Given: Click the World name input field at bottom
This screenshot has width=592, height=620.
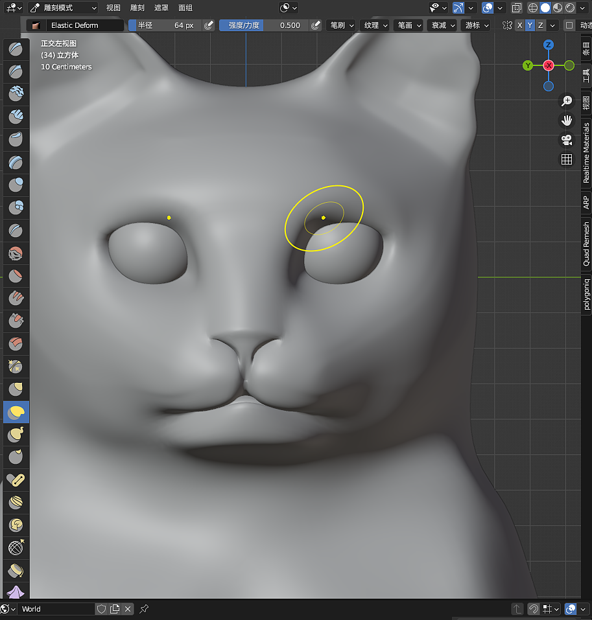Looking at the screenshot, I should (56, 609).
